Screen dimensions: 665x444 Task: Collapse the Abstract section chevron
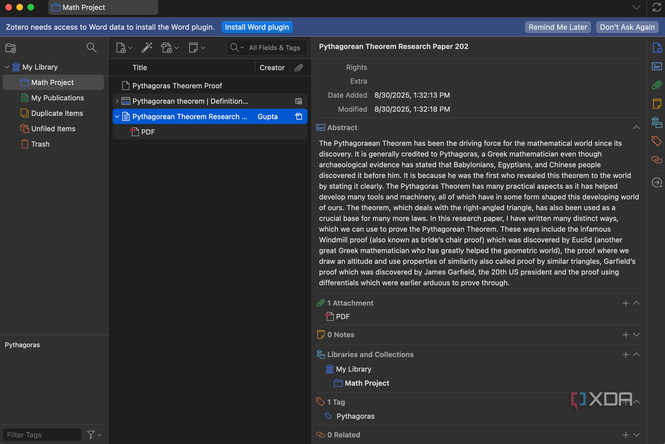point(636,127)
